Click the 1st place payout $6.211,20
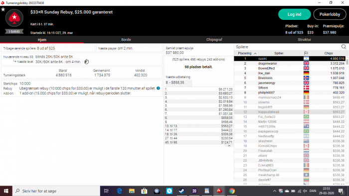Viewport: 349px width, 196px height. click(x=225, y=89)
